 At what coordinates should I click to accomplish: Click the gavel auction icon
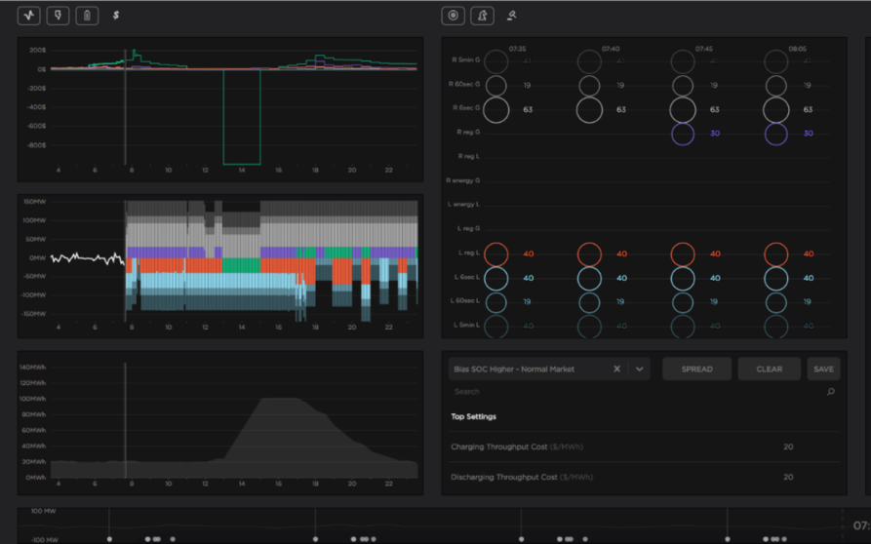[x=512, y=16]
